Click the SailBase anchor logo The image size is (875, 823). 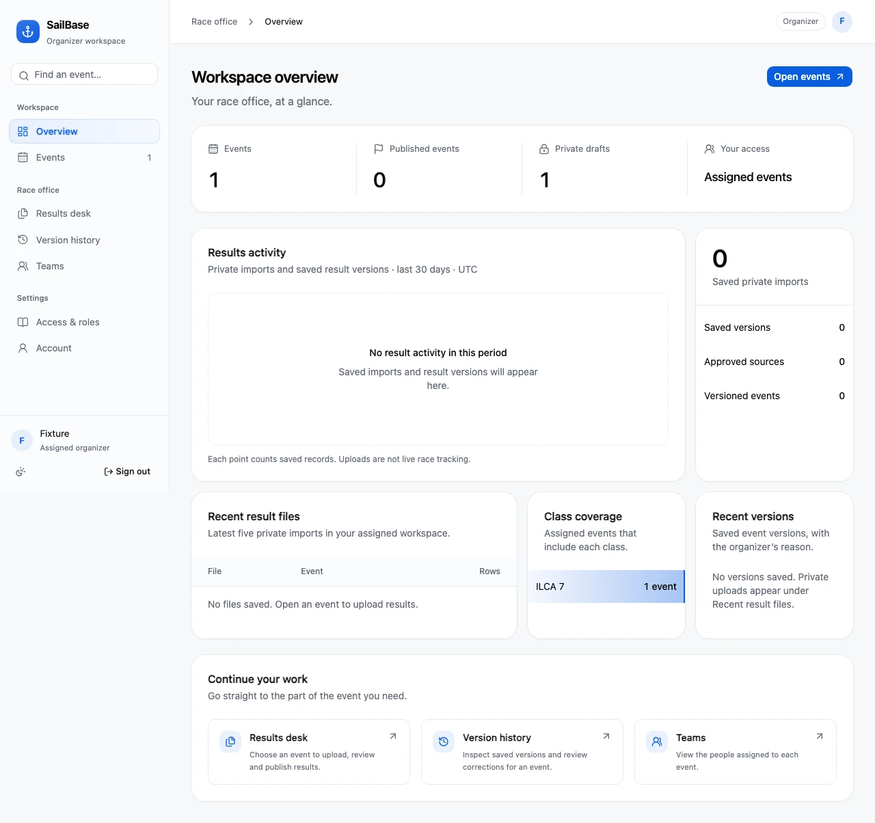click(x=28, y=31)
